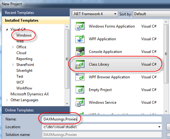Open the .NET Framework 4 dropdown
The height and width of the screenshot is (139, 170).
pos(95,14)
